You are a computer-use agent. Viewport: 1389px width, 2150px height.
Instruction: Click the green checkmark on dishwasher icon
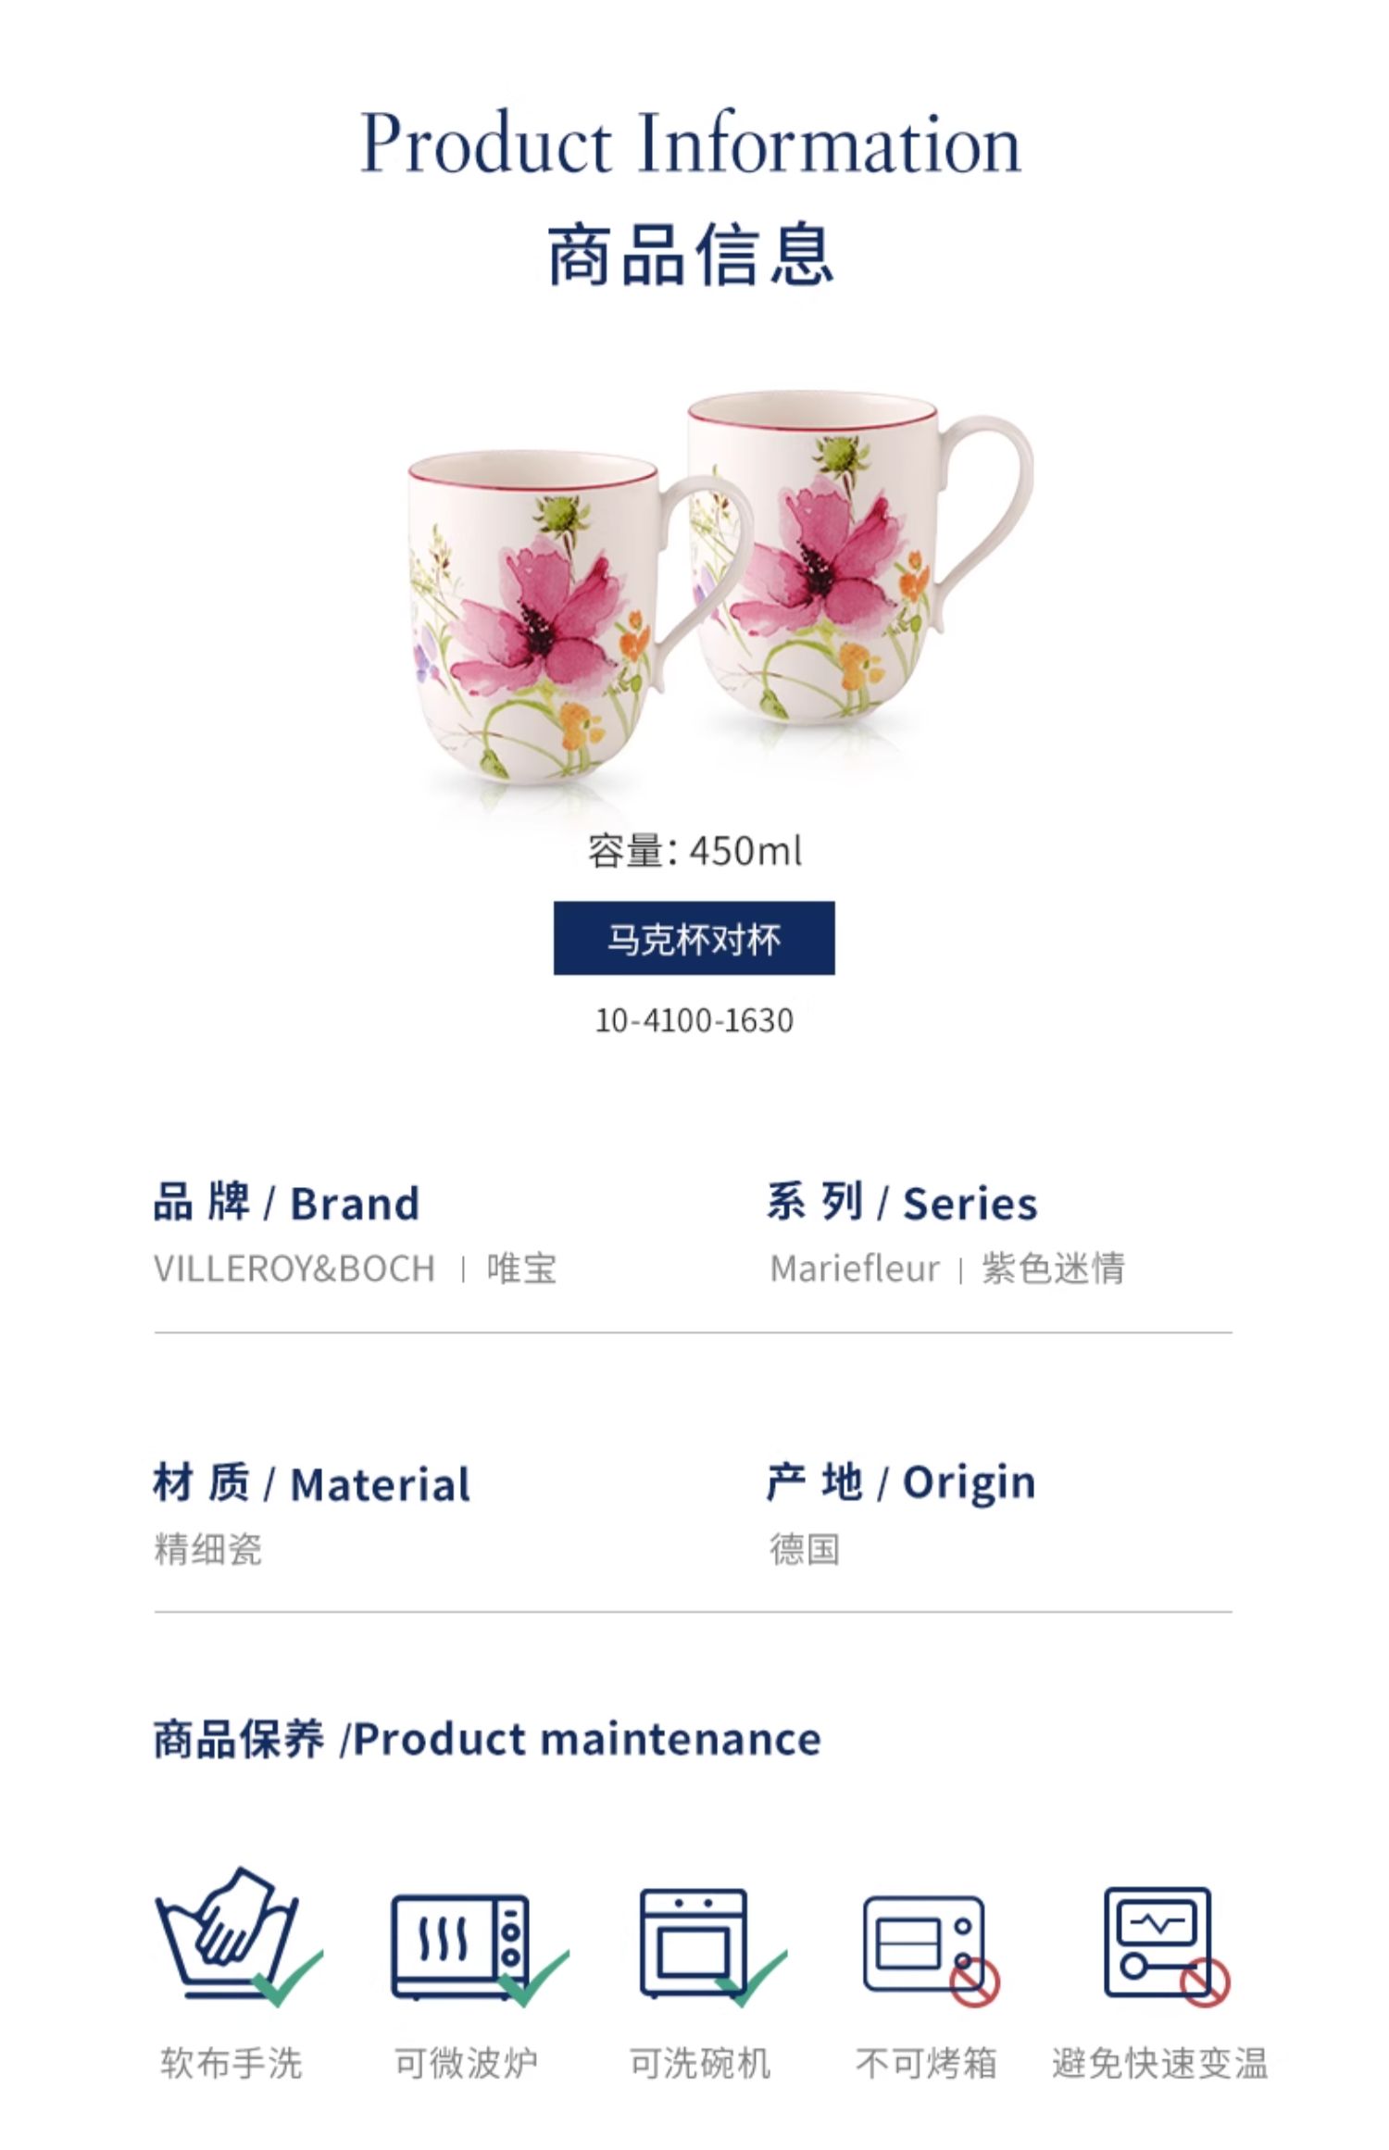(x=752, y=1977)
